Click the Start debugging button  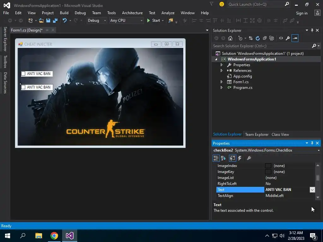pyautogui.click(x=154, y=20)
